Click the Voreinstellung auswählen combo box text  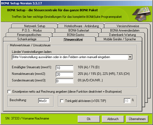[x=61, y=57]
